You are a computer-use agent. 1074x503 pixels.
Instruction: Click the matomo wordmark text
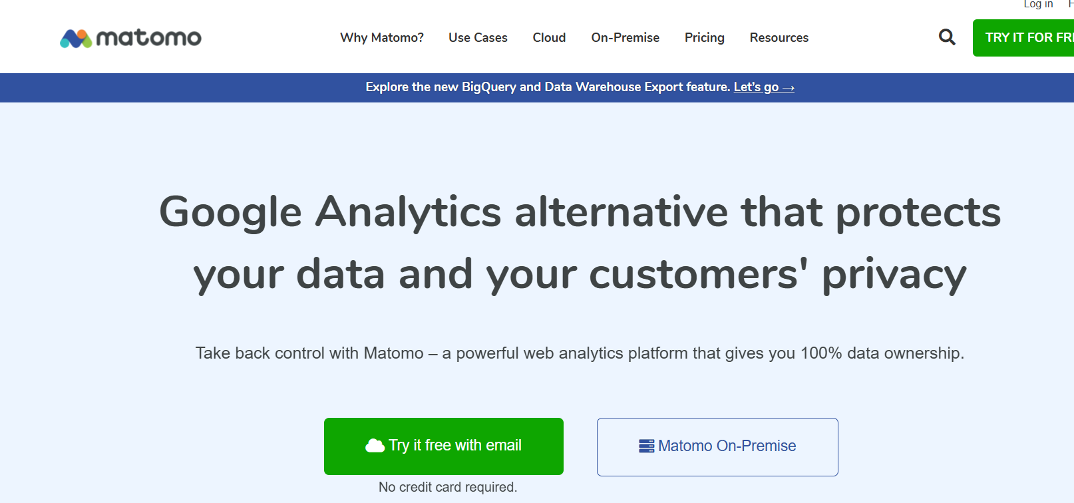(149, 38)
